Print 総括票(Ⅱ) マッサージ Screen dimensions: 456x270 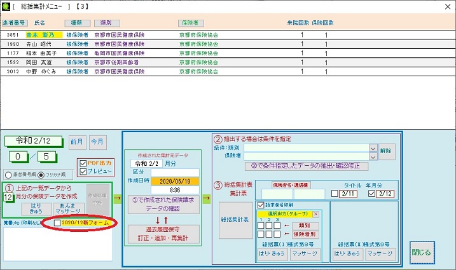[x=380, y=254]
